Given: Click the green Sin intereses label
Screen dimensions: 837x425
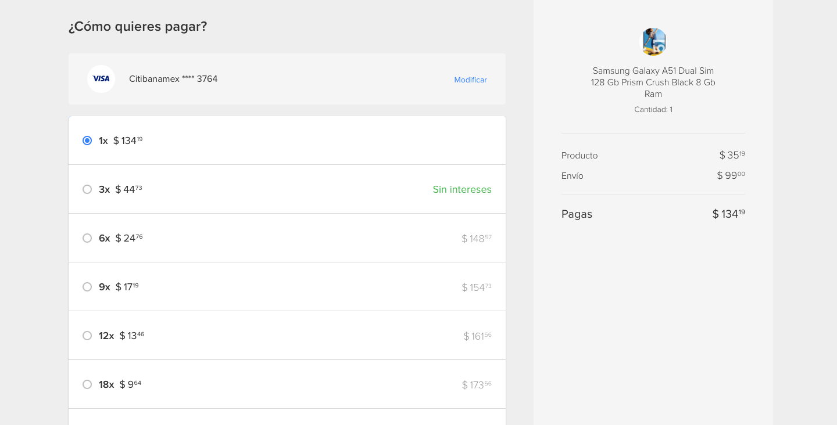Looking at the screenshot, I should (x=462, y=189).
